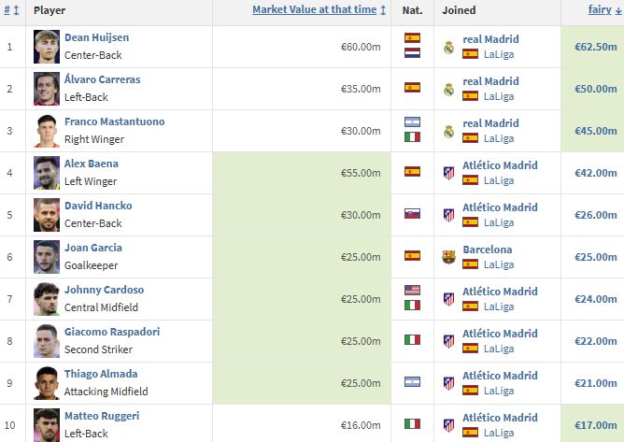This screenshot has width=624, height=442.
Task: Click Slovakia flag next to David Hancko
Action: coord(412,214)
